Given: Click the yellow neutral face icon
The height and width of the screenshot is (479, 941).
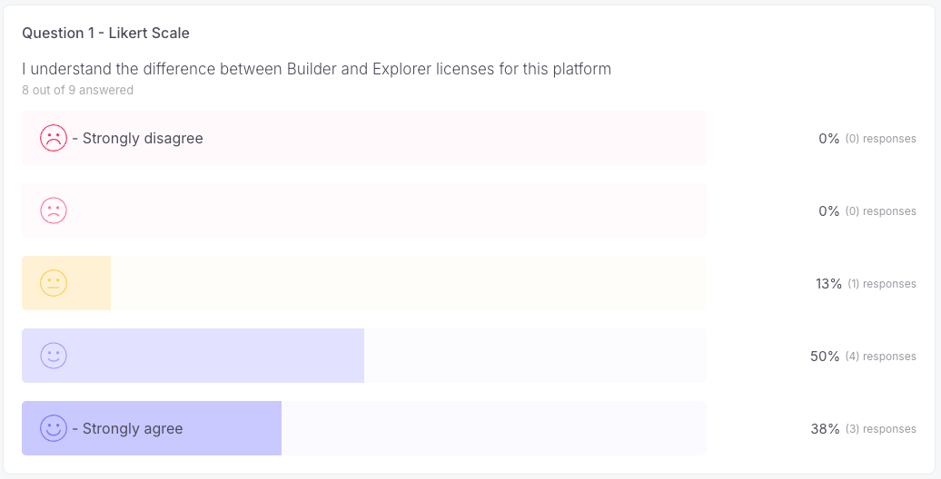Looking at the screenshot, I should (54, 283).
